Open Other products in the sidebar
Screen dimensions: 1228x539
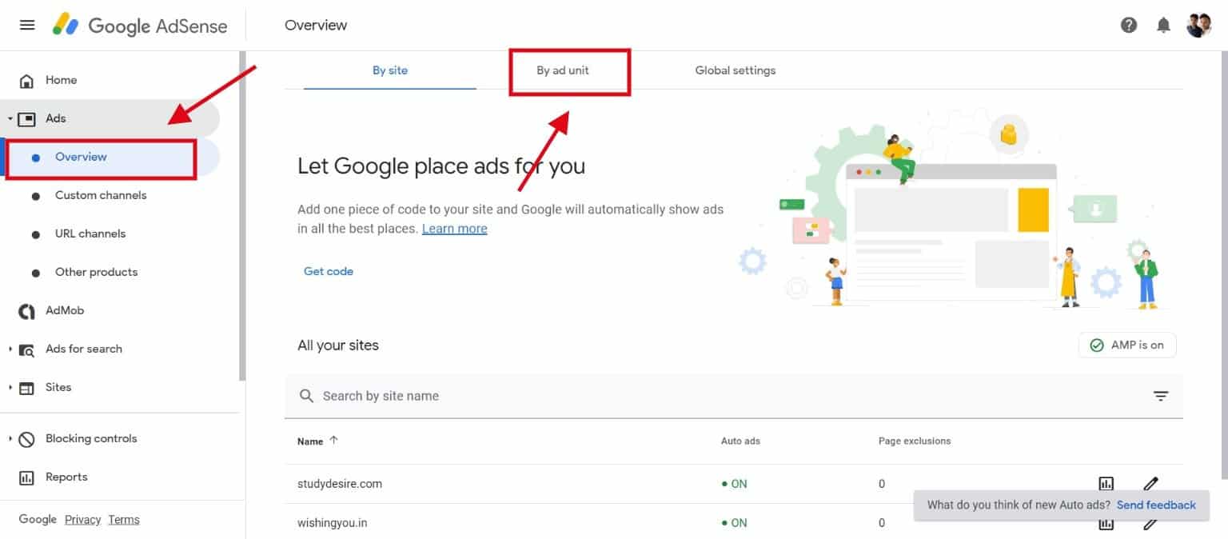[x=96, y=272]
